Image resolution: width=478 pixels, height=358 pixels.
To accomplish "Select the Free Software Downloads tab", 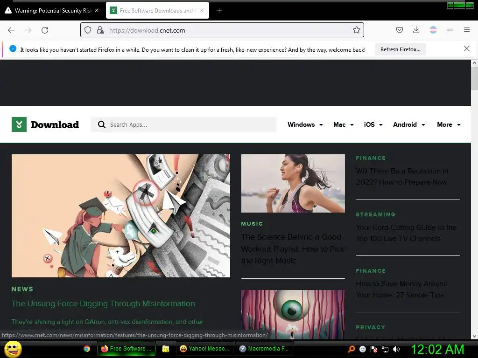I will click(x=158, y=10).
